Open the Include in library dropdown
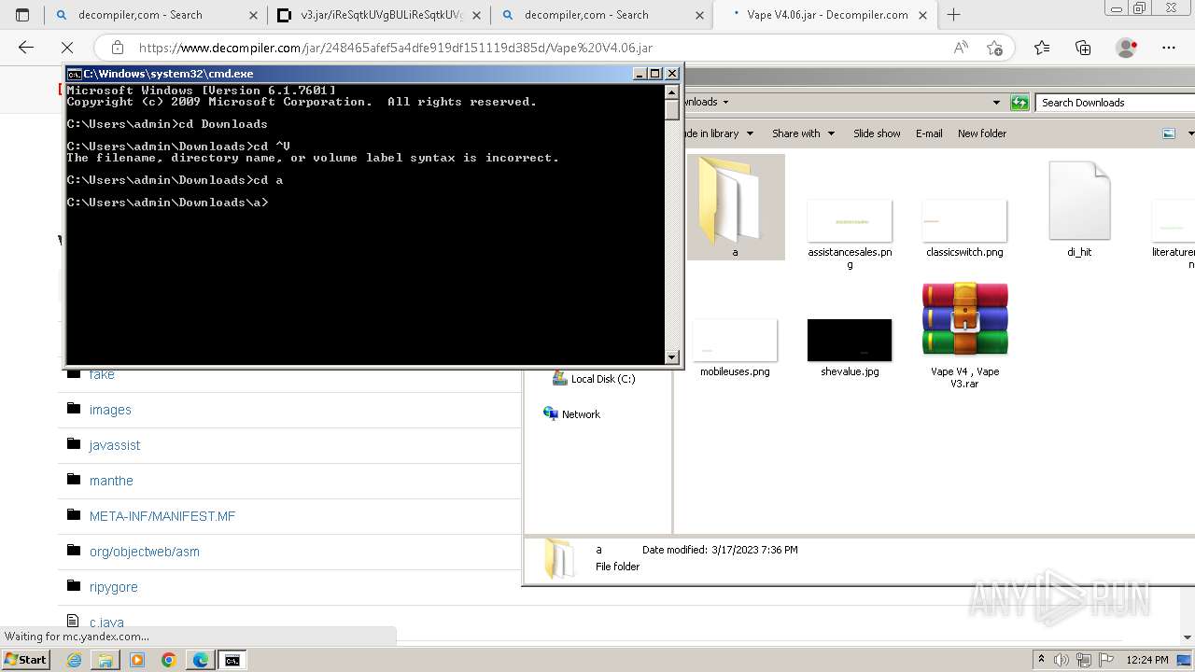This screenshot has width=1195, height=672. tap(716, 133)
